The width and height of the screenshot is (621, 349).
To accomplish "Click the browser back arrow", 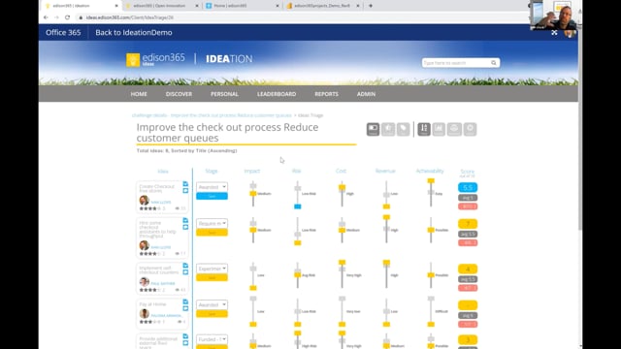I will click(46, 17).
